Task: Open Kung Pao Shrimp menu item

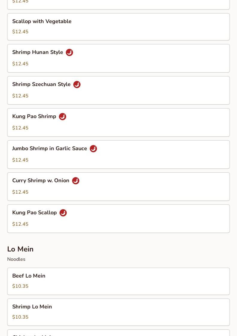Action: tap(118, 122)
